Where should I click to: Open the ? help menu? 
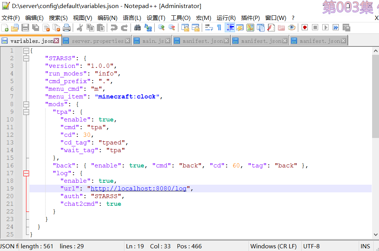[x=293, y=18]
